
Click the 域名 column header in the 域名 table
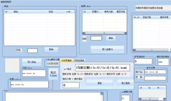(30, 12)
